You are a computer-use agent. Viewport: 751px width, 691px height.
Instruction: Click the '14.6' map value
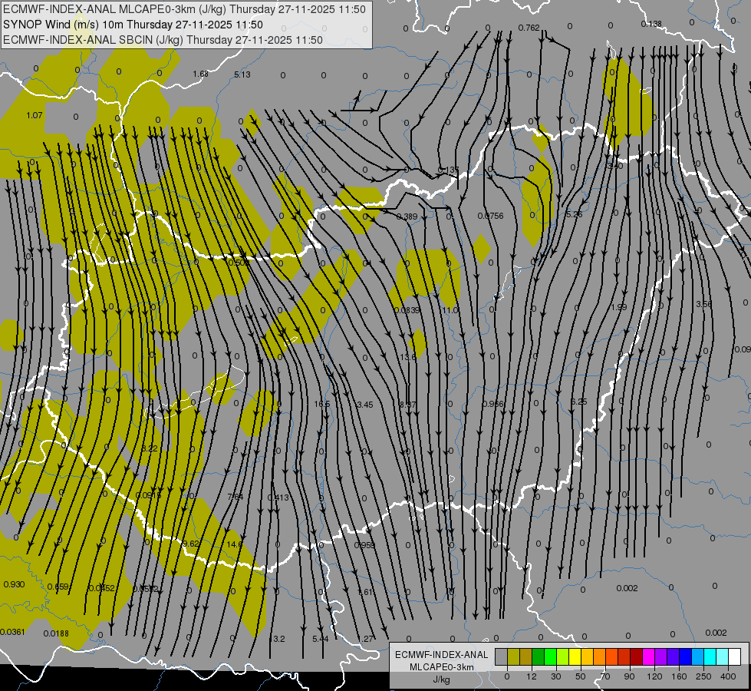tap(234, 544)
